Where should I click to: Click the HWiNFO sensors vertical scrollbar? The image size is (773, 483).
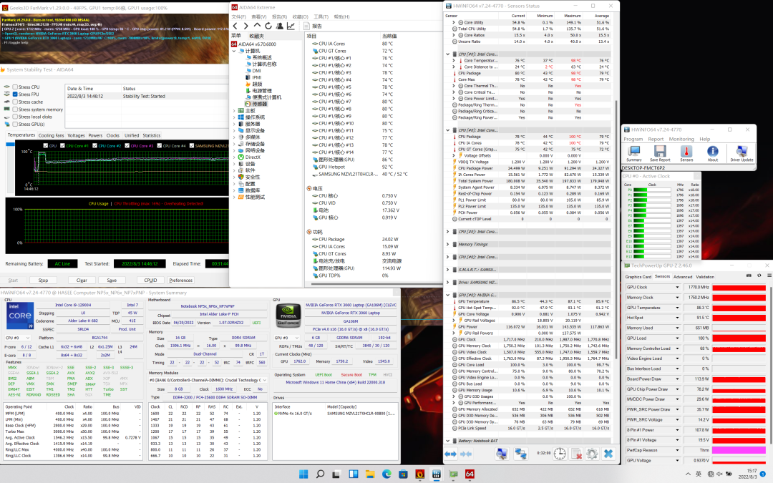pos(616,229)
